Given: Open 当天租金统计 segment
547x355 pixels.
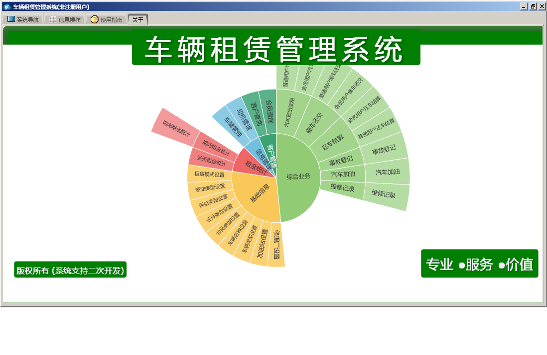Looking at the screenshot, I should click(x=212, y=161).
